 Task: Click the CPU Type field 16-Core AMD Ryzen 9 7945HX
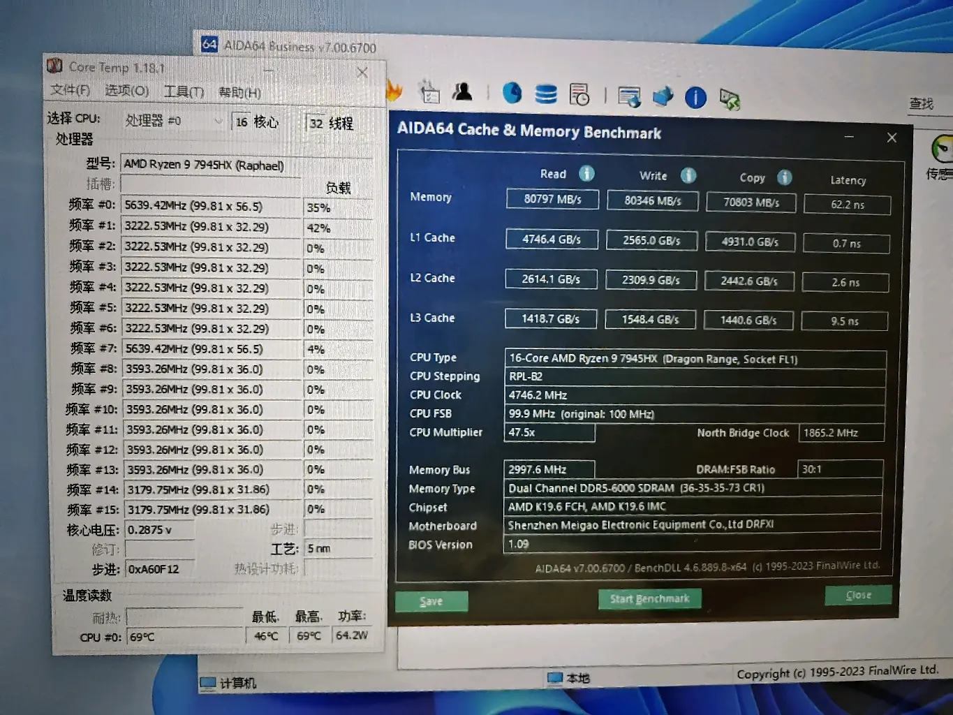pos(695,359)
